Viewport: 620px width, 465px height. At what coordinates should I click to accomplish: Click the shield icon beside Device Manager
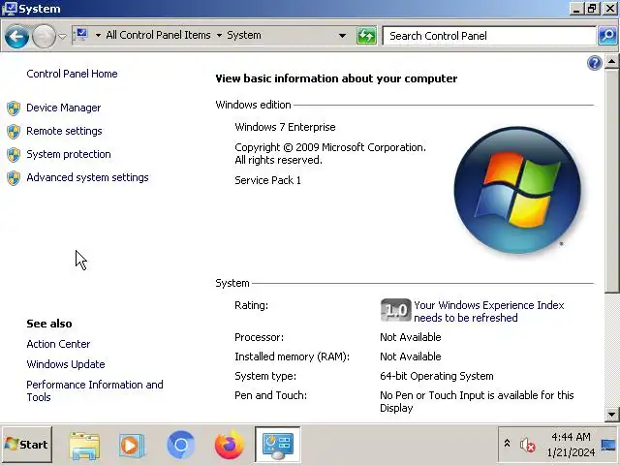tap(14, 108)
